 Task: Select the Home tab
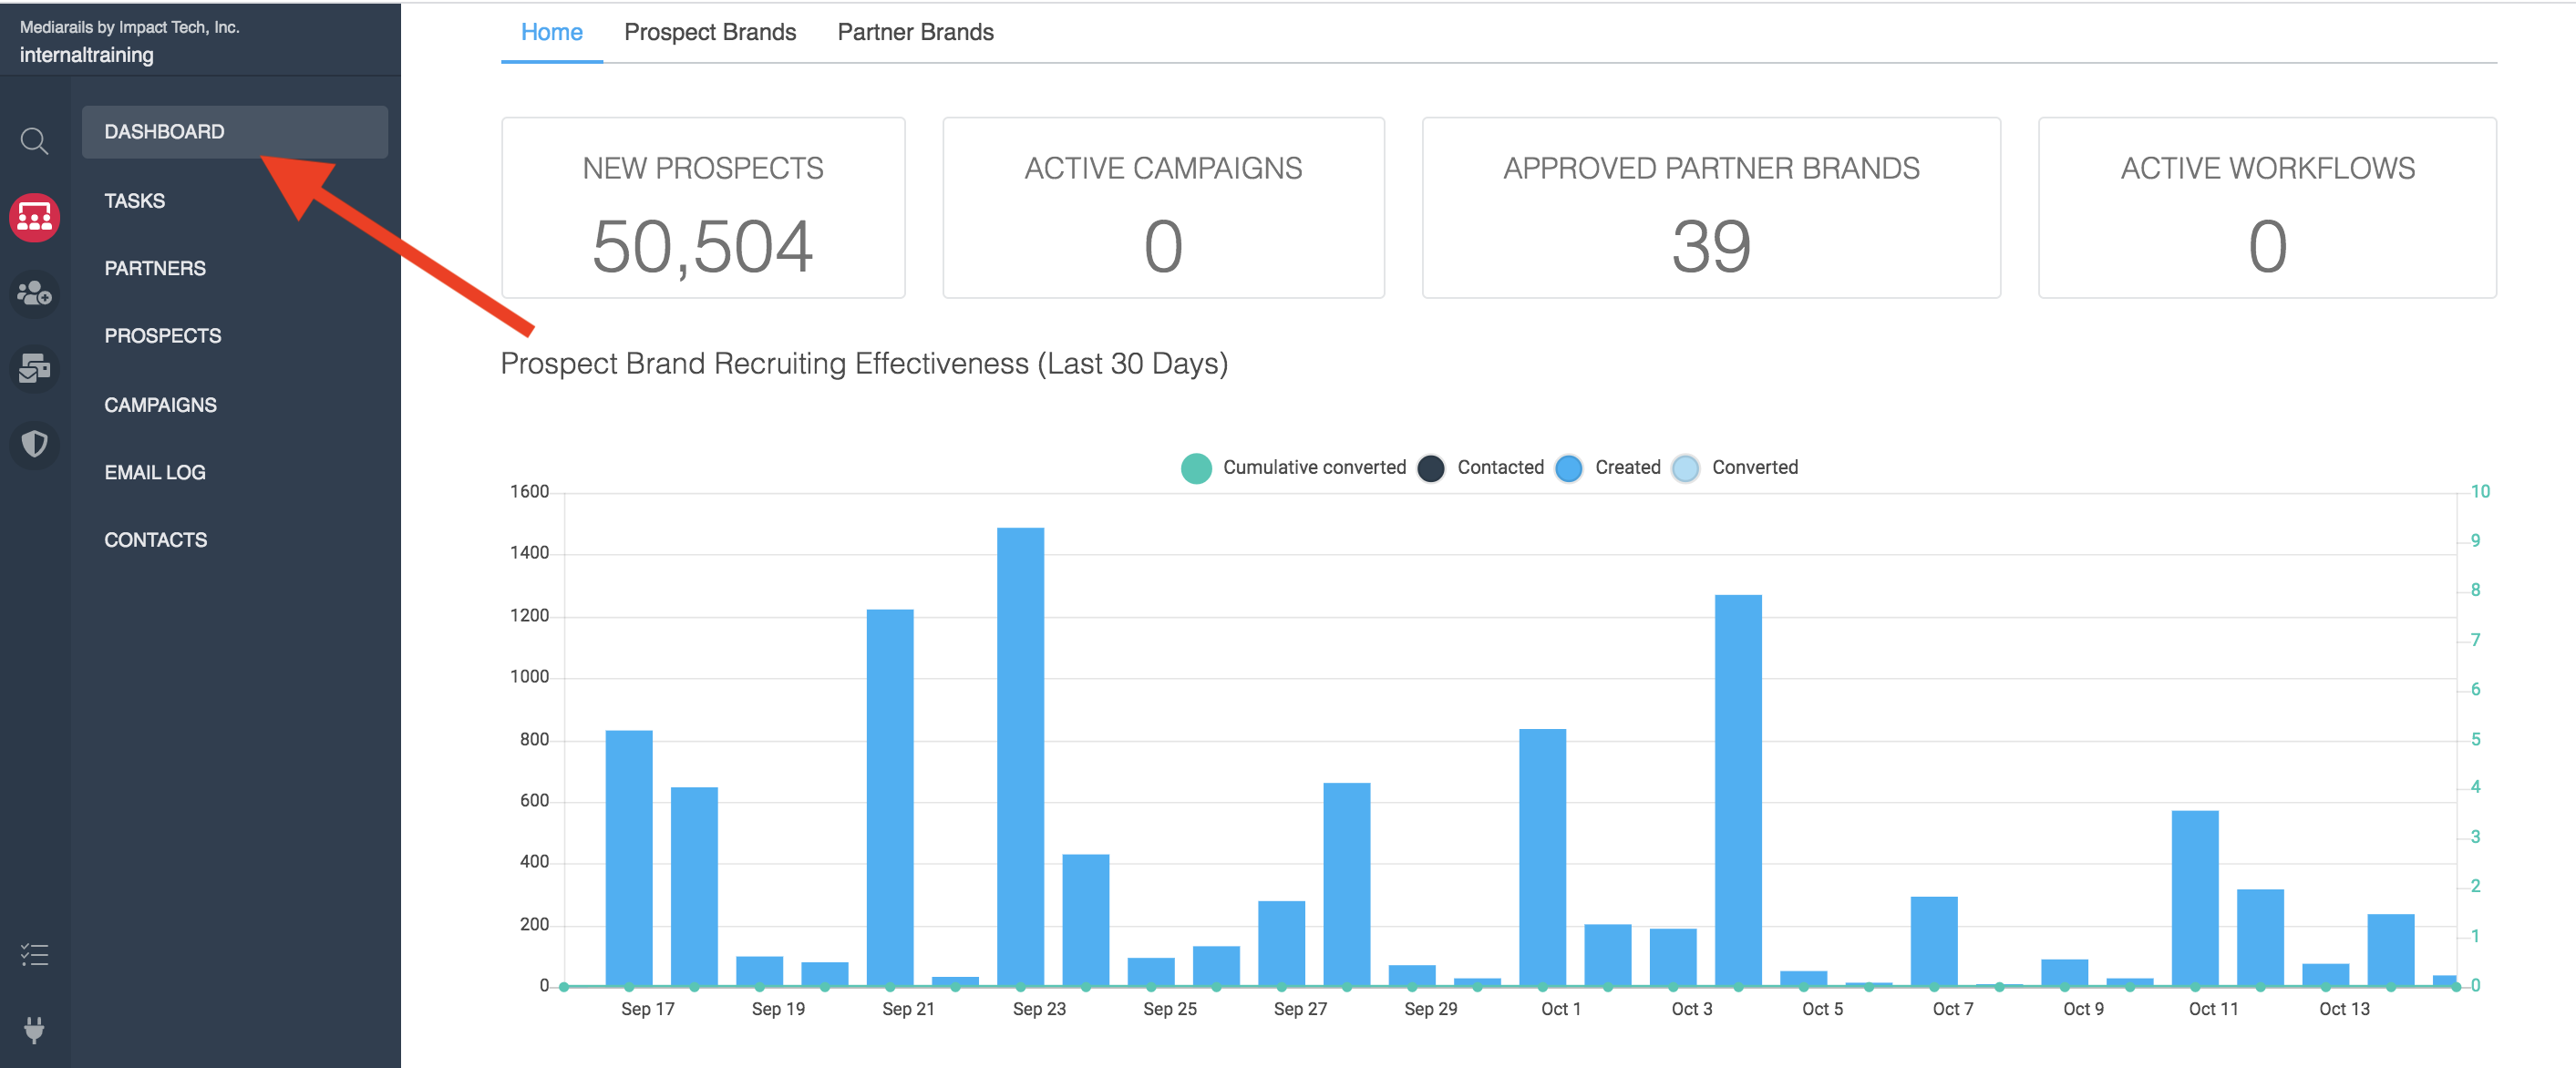[551, 32]
